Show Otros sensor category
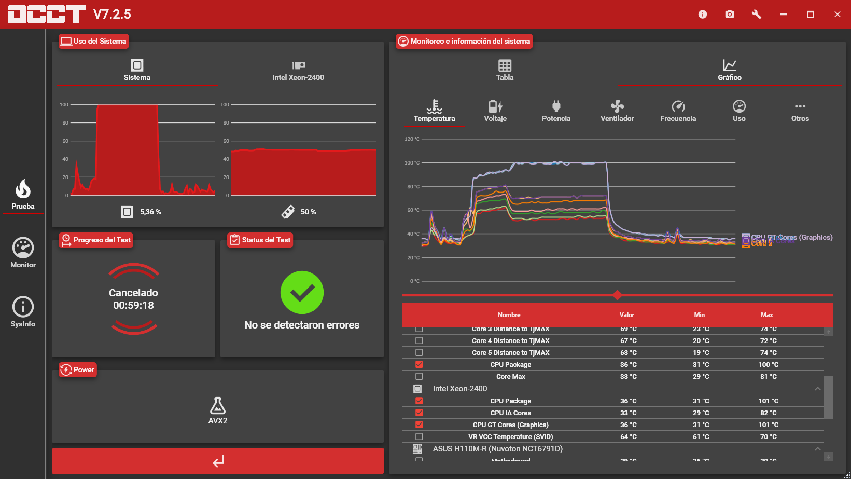851x479 pixels. [x=800, y=111]
